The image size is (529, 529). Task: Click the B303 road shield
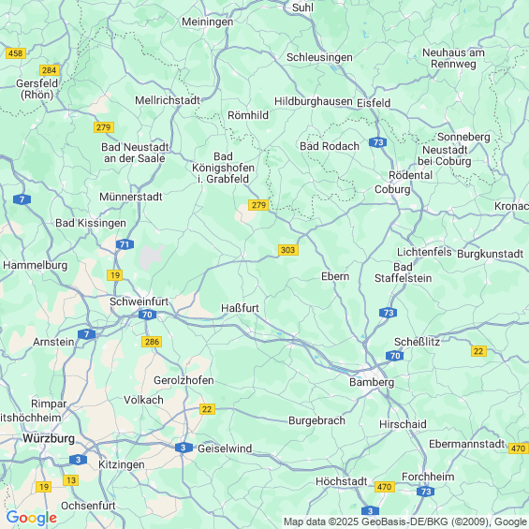[x=288, y=250]
